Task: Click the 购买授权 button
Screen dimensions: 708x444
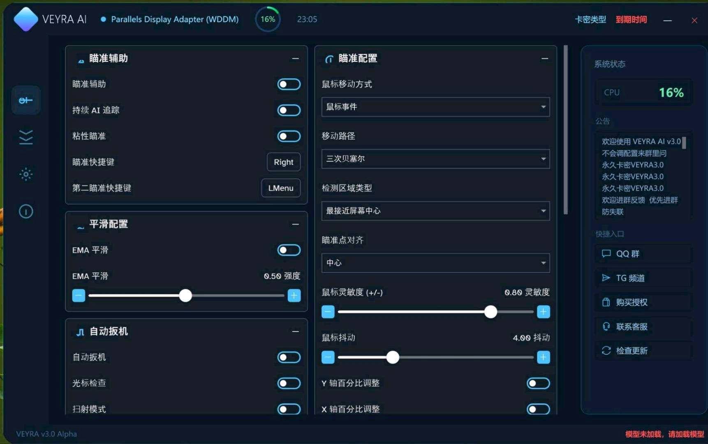Action: (x=643, y=302)
